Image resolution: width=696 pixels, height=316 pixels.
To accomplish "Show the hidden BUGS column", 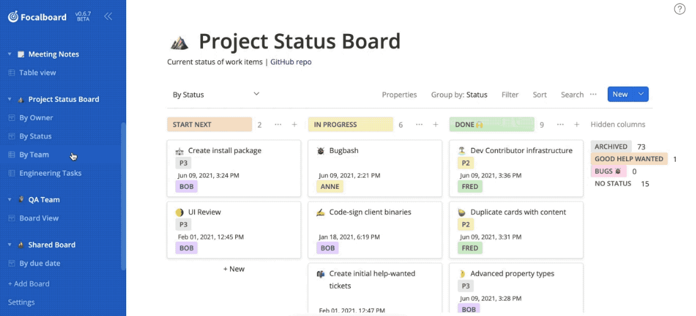I will click(x=608, y=171).
